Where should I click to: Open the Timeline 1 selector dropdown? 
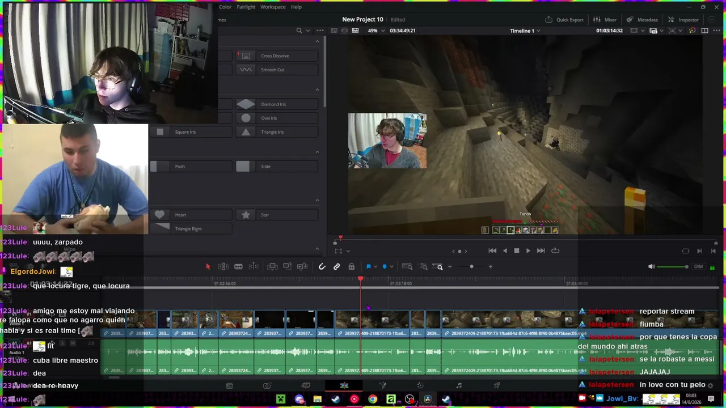click(x=525, y=31)
